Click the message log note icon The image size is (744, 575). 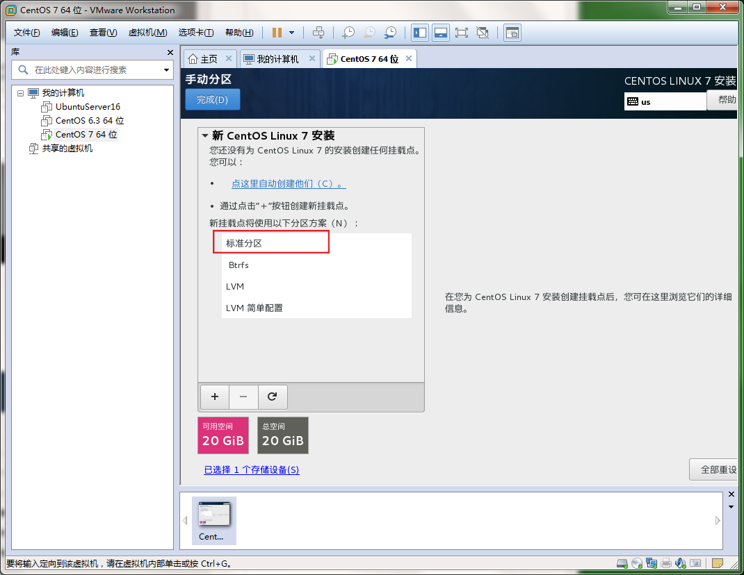[718, 563]
